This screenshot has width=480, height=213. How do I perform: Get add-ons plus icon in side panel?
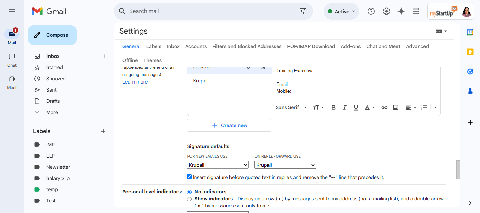(470, 122)
